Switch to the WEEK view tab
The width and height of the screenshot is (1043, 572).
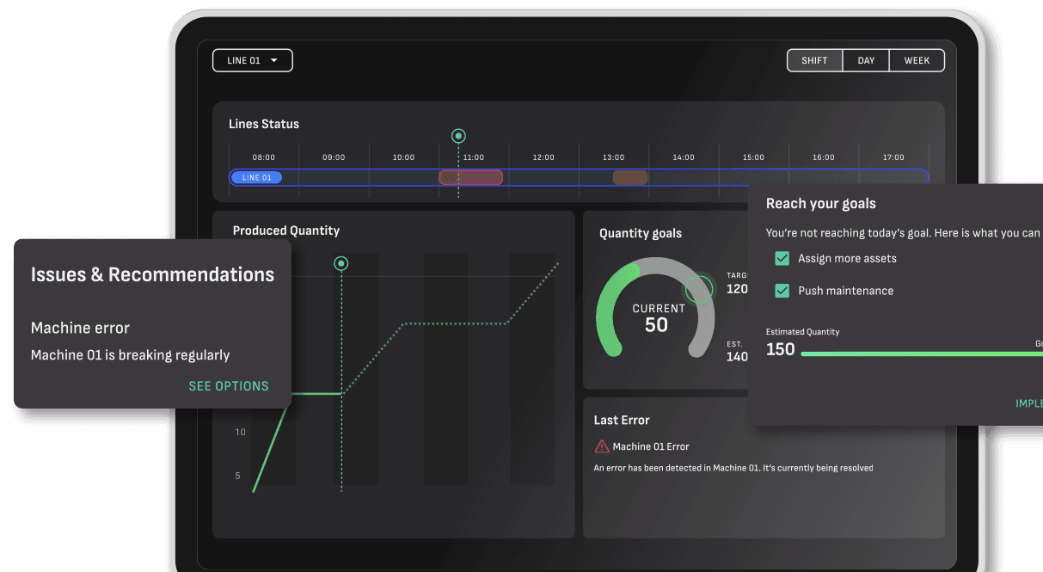(916, 59)
